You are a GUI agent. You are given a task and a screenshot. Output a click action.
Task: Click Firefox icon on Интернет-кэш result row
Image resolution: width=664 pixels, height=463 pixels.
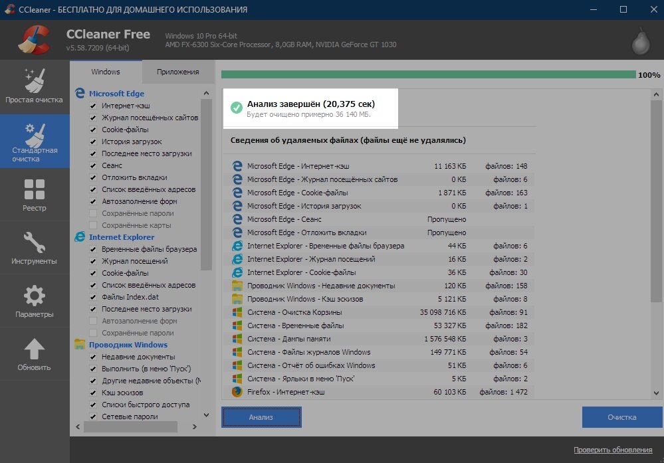[237, 391]
